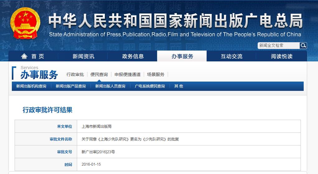Click the site title 中华人民共和国国家新闻出版广电总局
Screen dimensions: 318x174
(x=175, y=21)
